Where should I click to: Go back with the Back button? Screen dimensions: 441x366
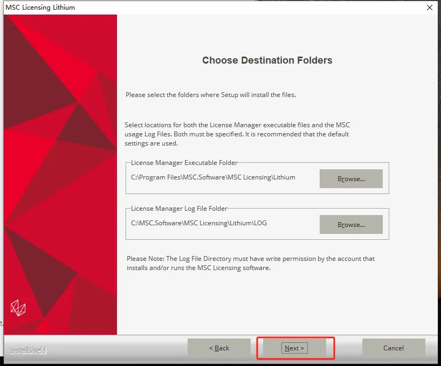(x=219, y=348)
